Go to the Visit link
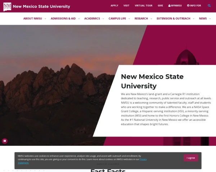The height and width of the screenshot is (172, 216). (x=126, y=6)
